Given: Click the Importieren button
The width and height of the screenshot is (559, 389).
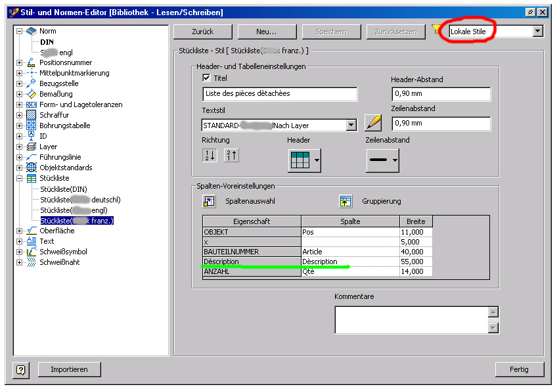Looking at the screenshot, I should tap(69, 369).
